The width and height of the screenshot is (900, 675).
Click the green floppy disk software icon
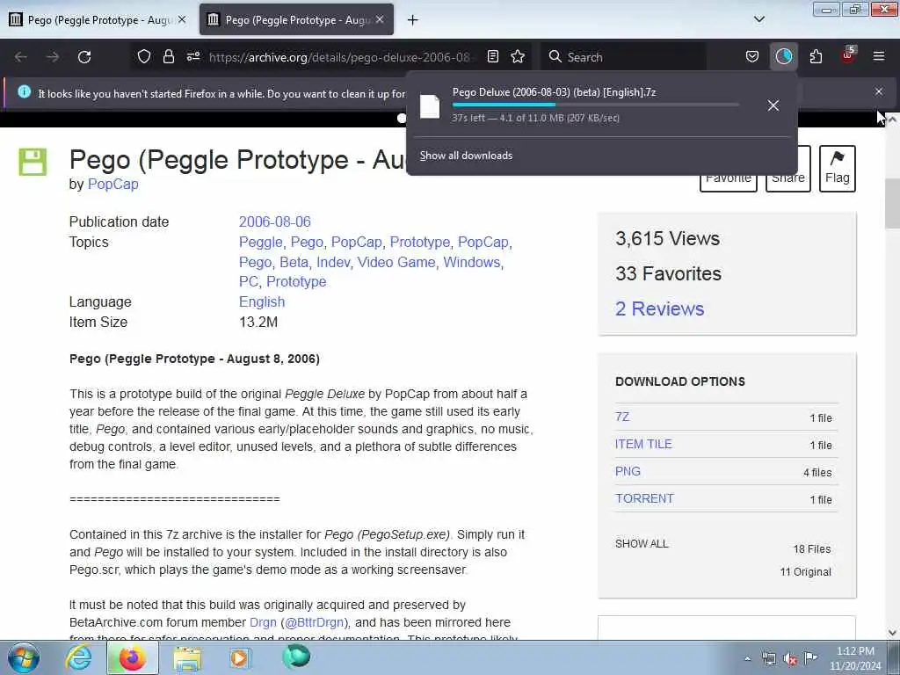coord(33,162)
